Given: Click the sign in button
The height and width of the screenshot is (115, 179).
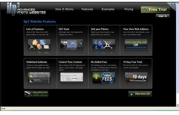Looking at the screenshot, I should point(163,16).
